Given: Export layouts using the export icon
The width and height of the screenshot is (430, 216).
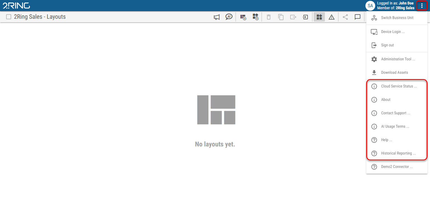Looking at the screenshot, I should click(293, 17).
